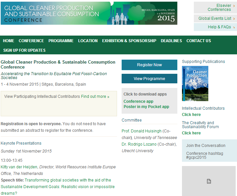Go to the Home menu item
Viewport: 237px width, 196px height.
pyautogui.click(x=9, y=41)
